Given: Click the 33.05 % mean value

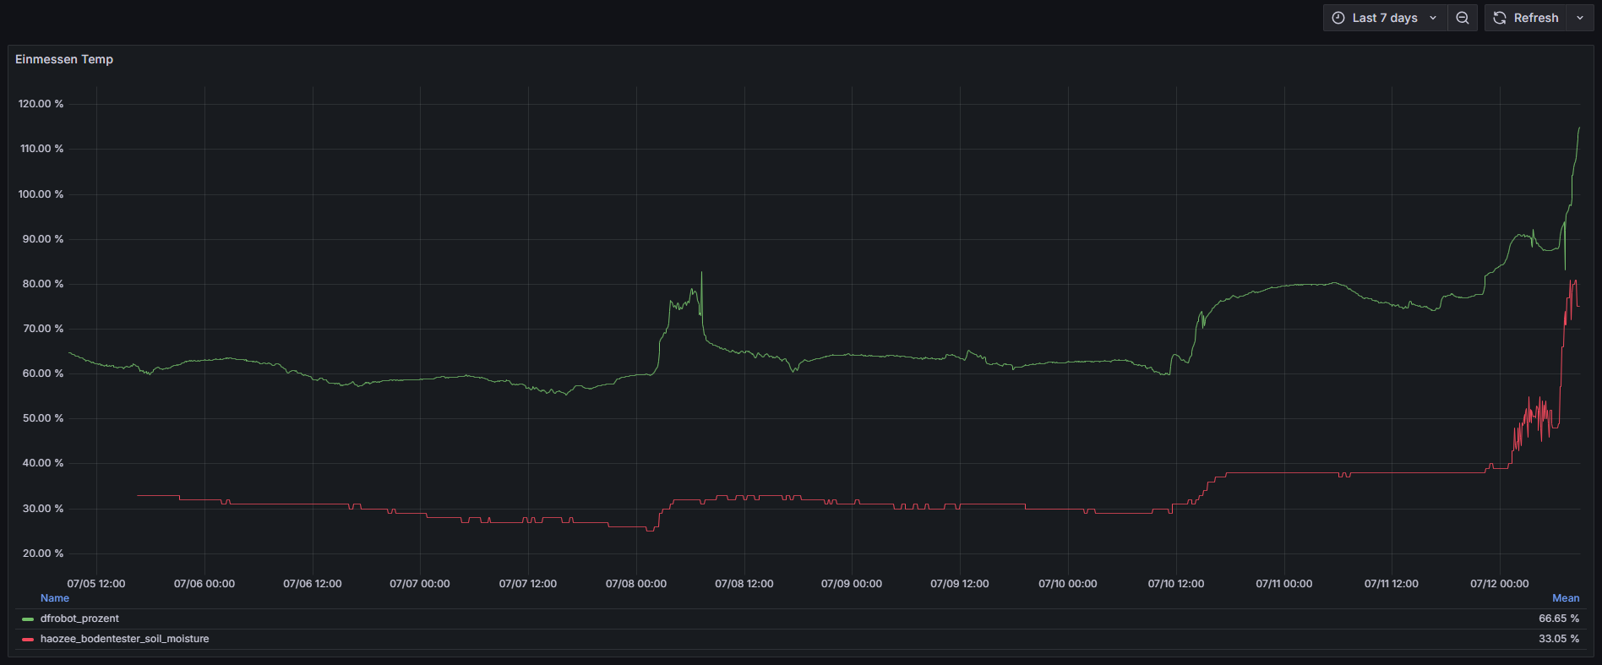Looking at the screenshot, I should pos(1558,639).
